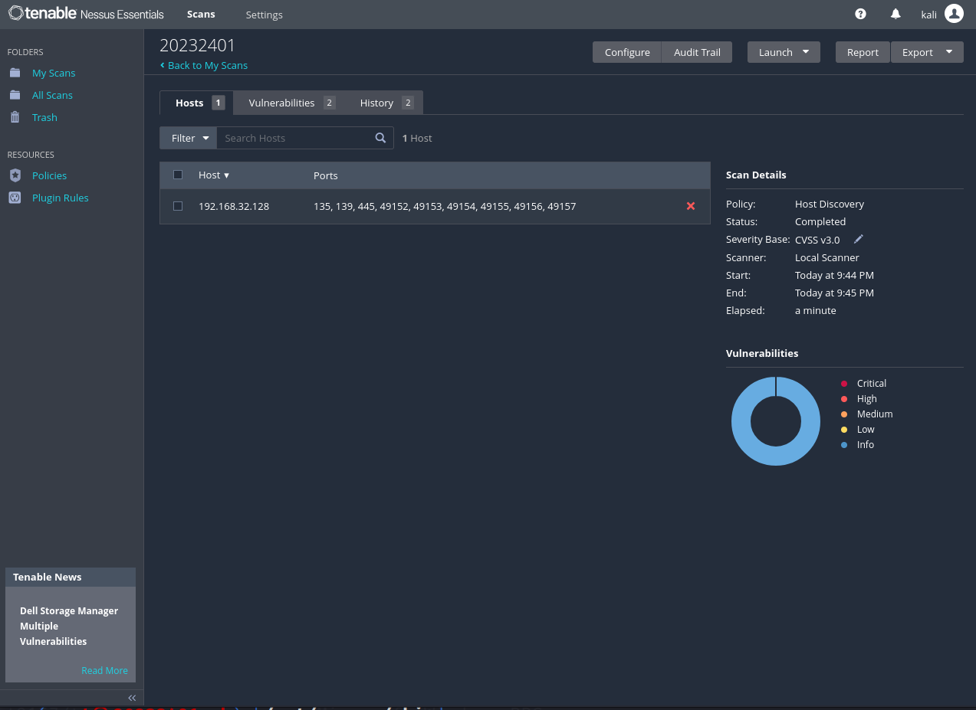Click the High legend color dot

coord(844,399)
